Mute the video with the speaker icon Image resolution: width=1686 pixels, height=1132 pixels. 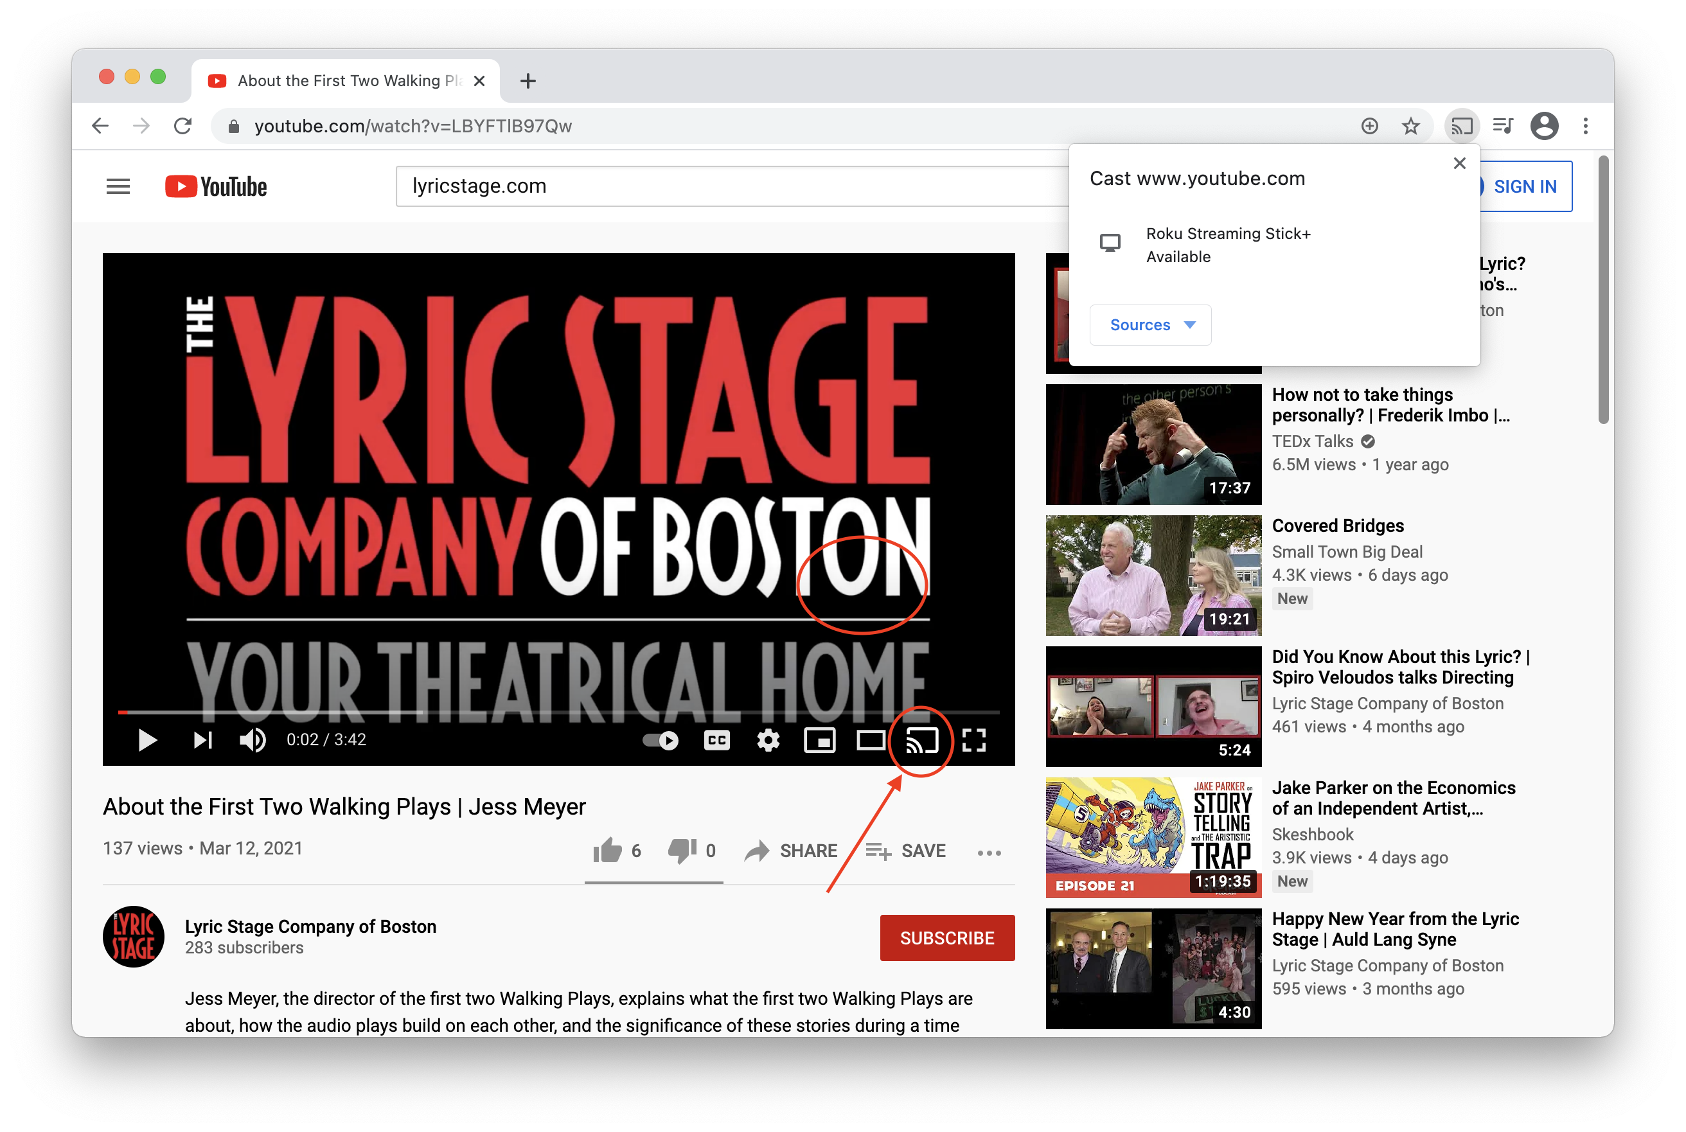click(252, 740)
